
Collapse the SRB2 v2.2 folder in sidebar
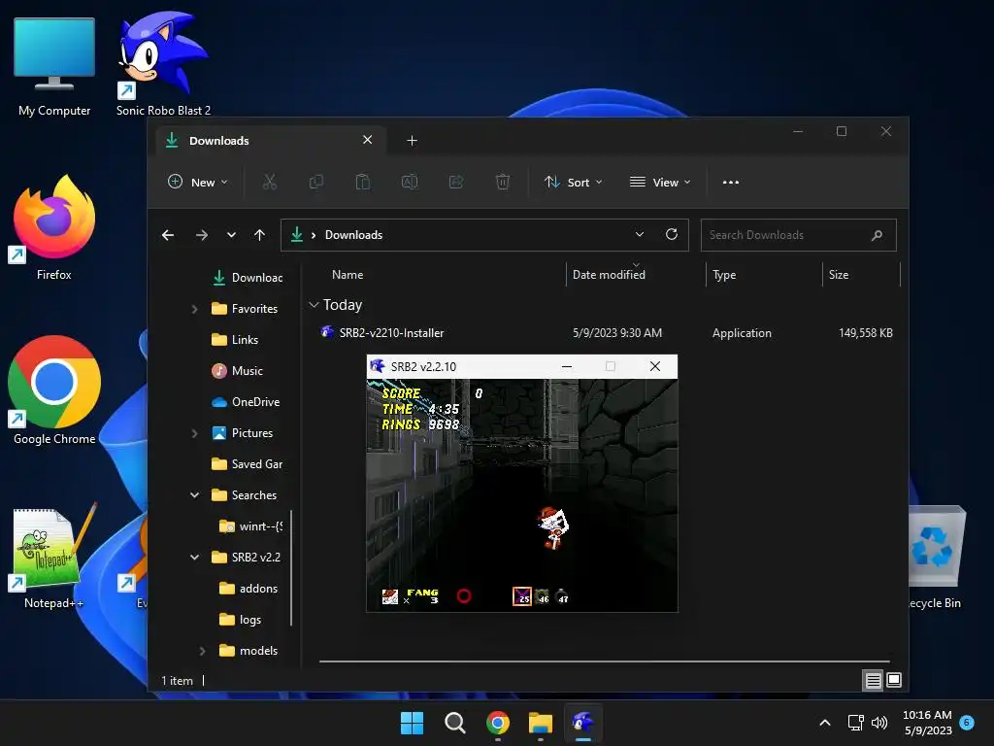pos(194,558)
